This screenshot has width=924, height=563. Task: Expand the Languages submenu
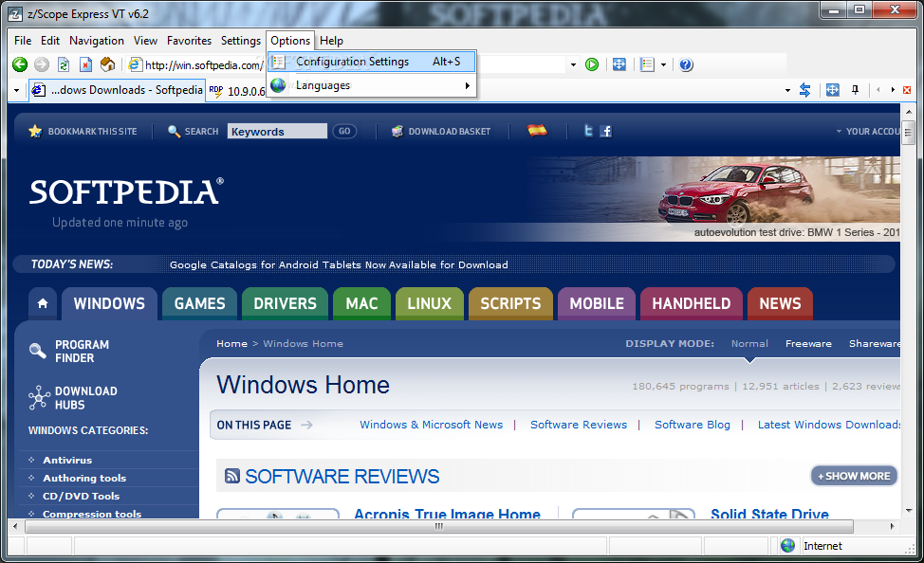372,85
